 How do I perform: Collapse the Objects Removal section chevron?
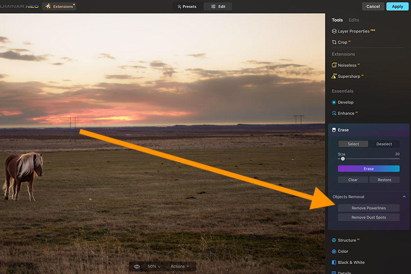click(404, 197)
